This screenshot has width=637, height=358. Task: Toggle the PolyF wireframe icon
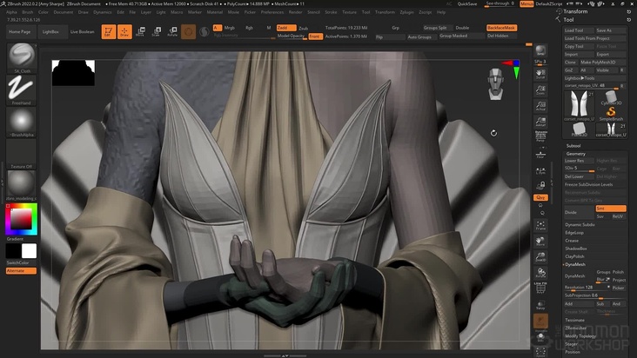540,288
